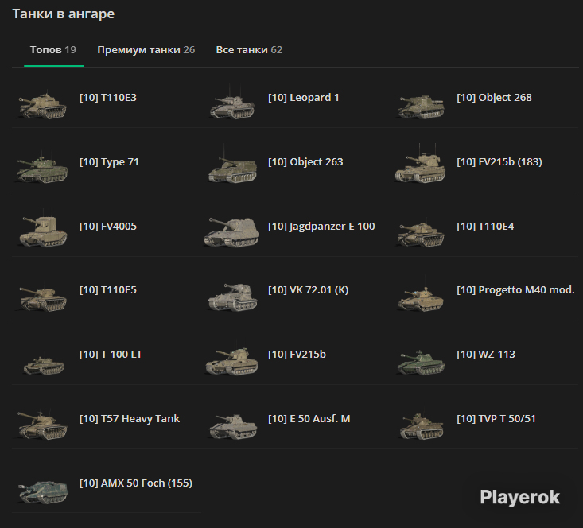The height and width of the screenshot is (528, 583).
Task: Select the '[10] Type 71' label
Action: click(x=109, y=162)
